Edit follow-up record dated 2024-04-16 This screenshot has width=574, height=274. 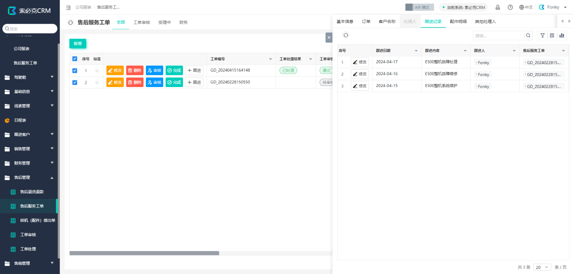[360, 74]
